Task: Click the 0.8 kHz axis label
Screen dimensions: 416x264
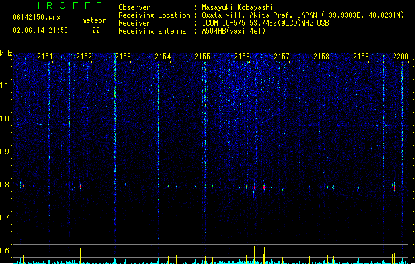Action: [5, 185]
